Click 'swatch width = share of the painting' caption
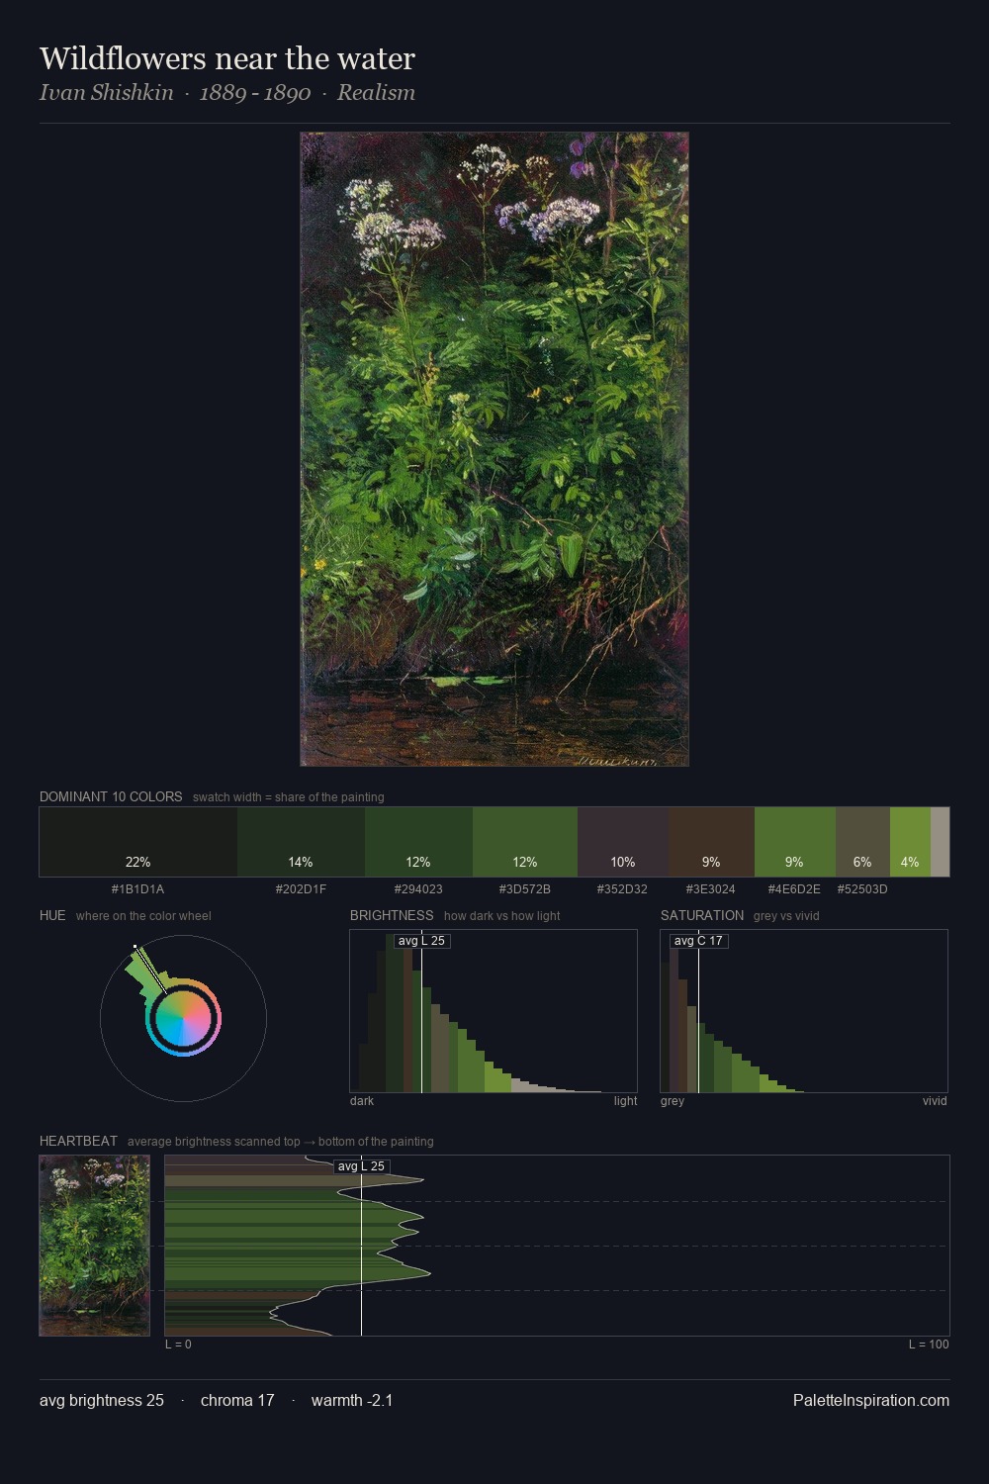Screen dimensions: 989x1484 point(289,797)
